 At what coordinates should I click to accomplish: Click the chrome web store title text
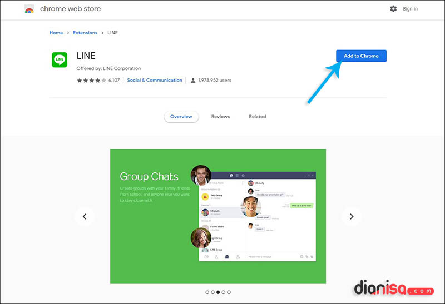point(71,9)
